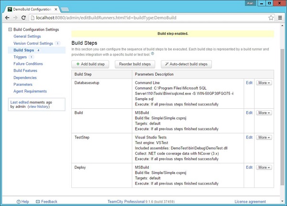Click the browser back arrow
The width and height of the screenshot is (287, 206).
pos(6,18)
